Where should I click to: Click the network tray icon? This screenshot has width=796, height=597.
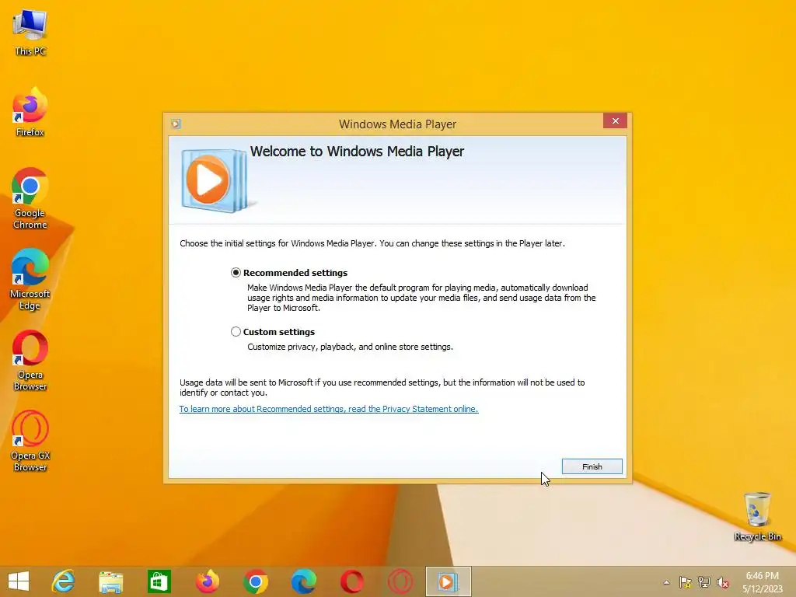coord(704,582)
